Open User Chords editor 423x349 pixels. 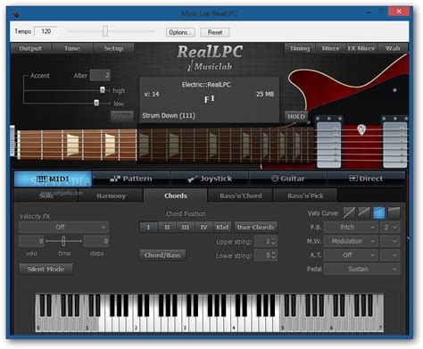point(255,227)
